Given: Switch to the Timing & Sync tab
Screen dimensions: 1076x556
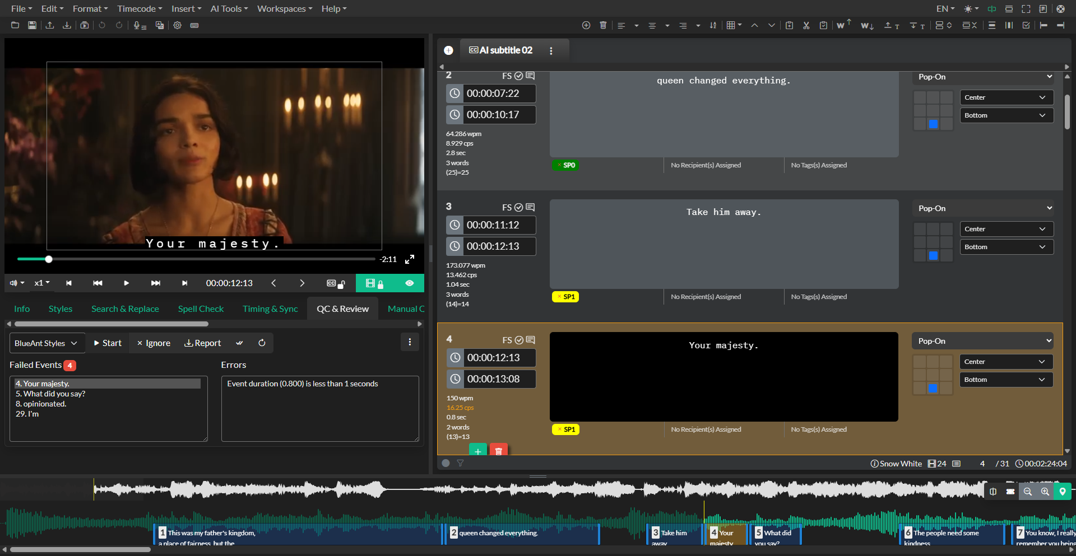Looking at the screenshot, I should [270, 309].
